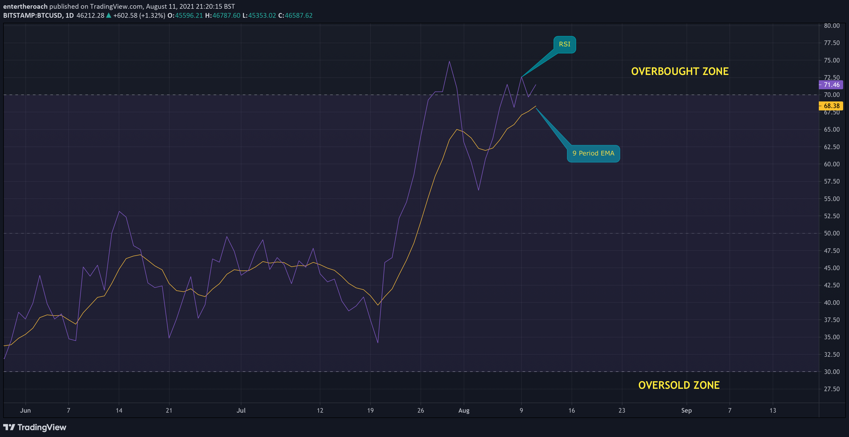849x437 pixels.
Task: Click the TradingView logo at bottom left
Action: 35,427
